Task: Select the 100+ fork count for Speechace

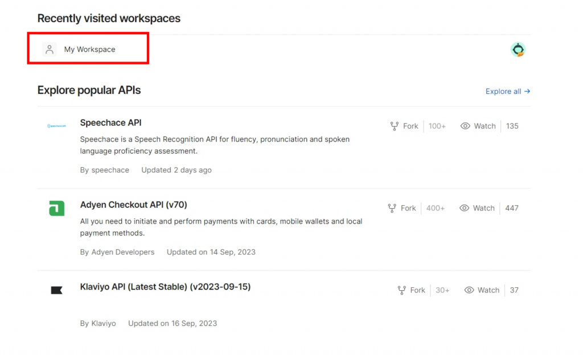Action: 437,126
